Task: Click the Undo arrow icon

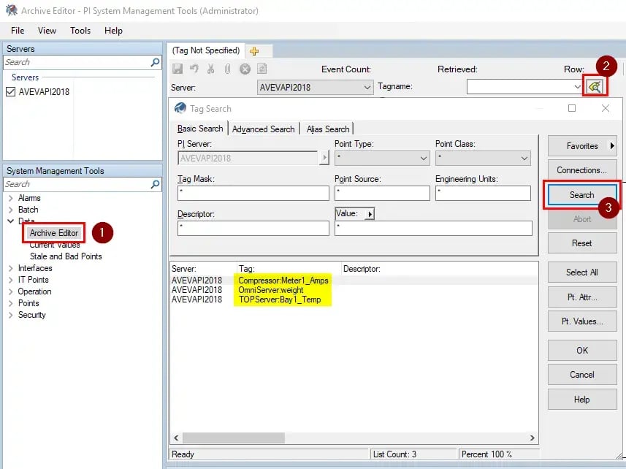Action: point(194,69)
